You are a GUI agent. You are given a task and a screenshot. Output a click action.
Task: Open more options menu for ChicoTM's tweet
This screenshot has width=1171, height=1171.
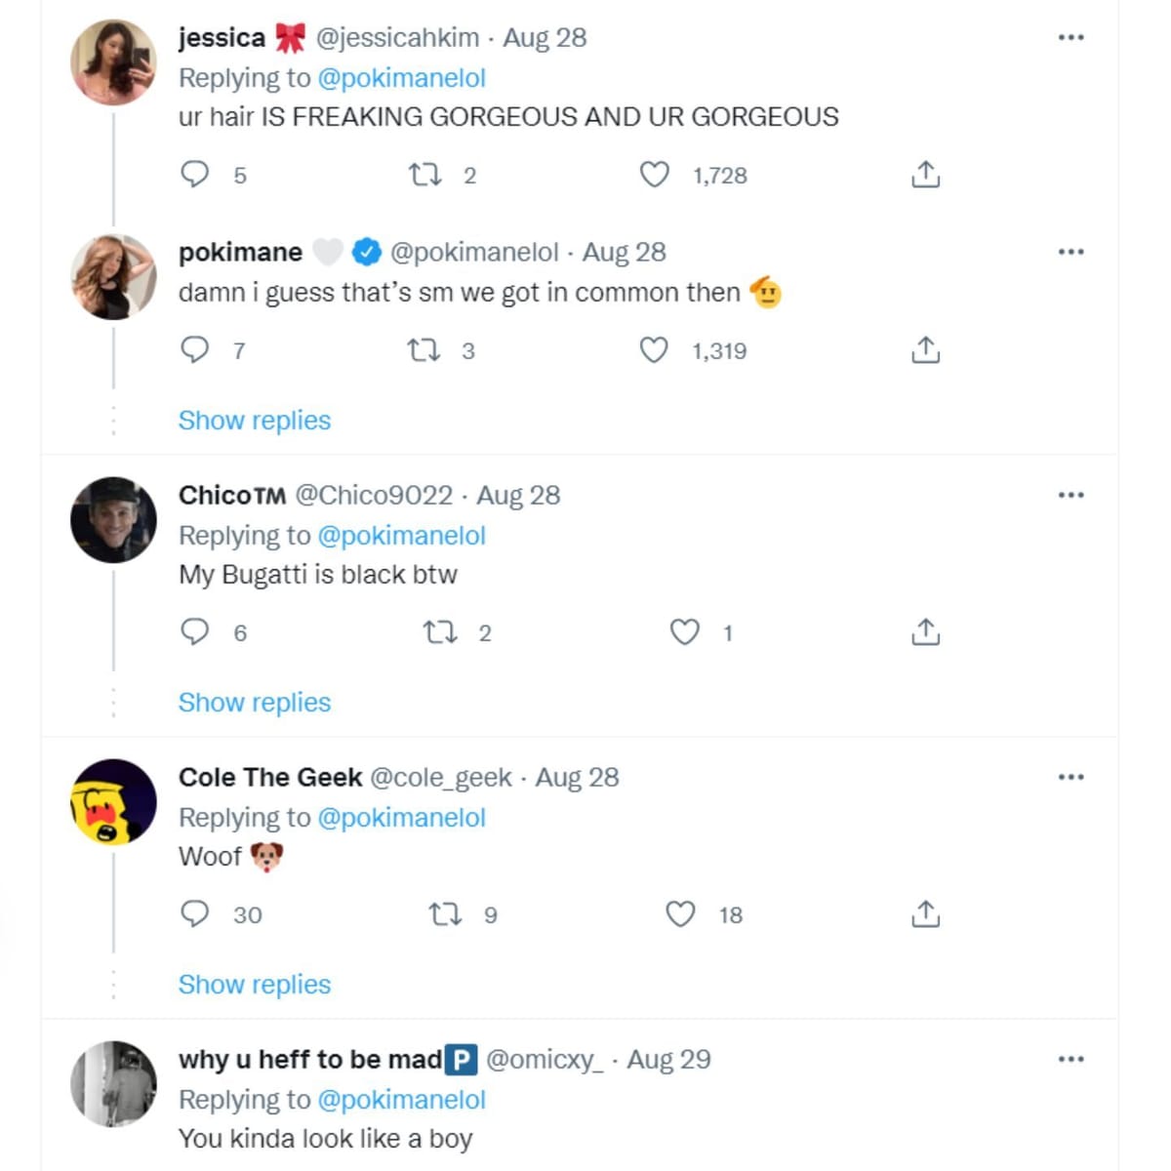[x=1071, y=495]
